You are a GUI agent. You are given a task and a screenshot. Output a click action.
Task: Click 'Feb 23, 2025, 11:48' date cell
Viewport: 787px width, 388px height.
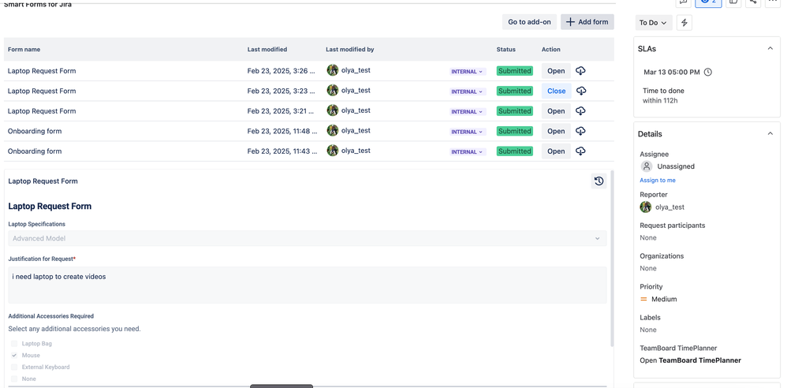(x=282, y=131)
